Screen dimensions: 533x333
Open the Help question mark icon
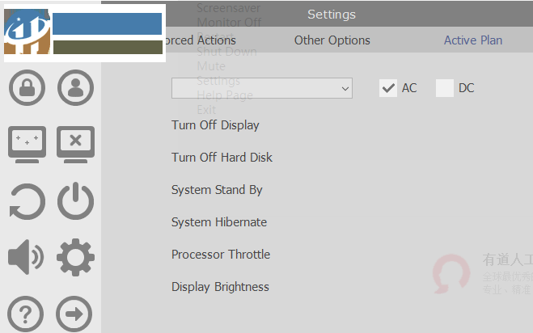tap(27, 314)
